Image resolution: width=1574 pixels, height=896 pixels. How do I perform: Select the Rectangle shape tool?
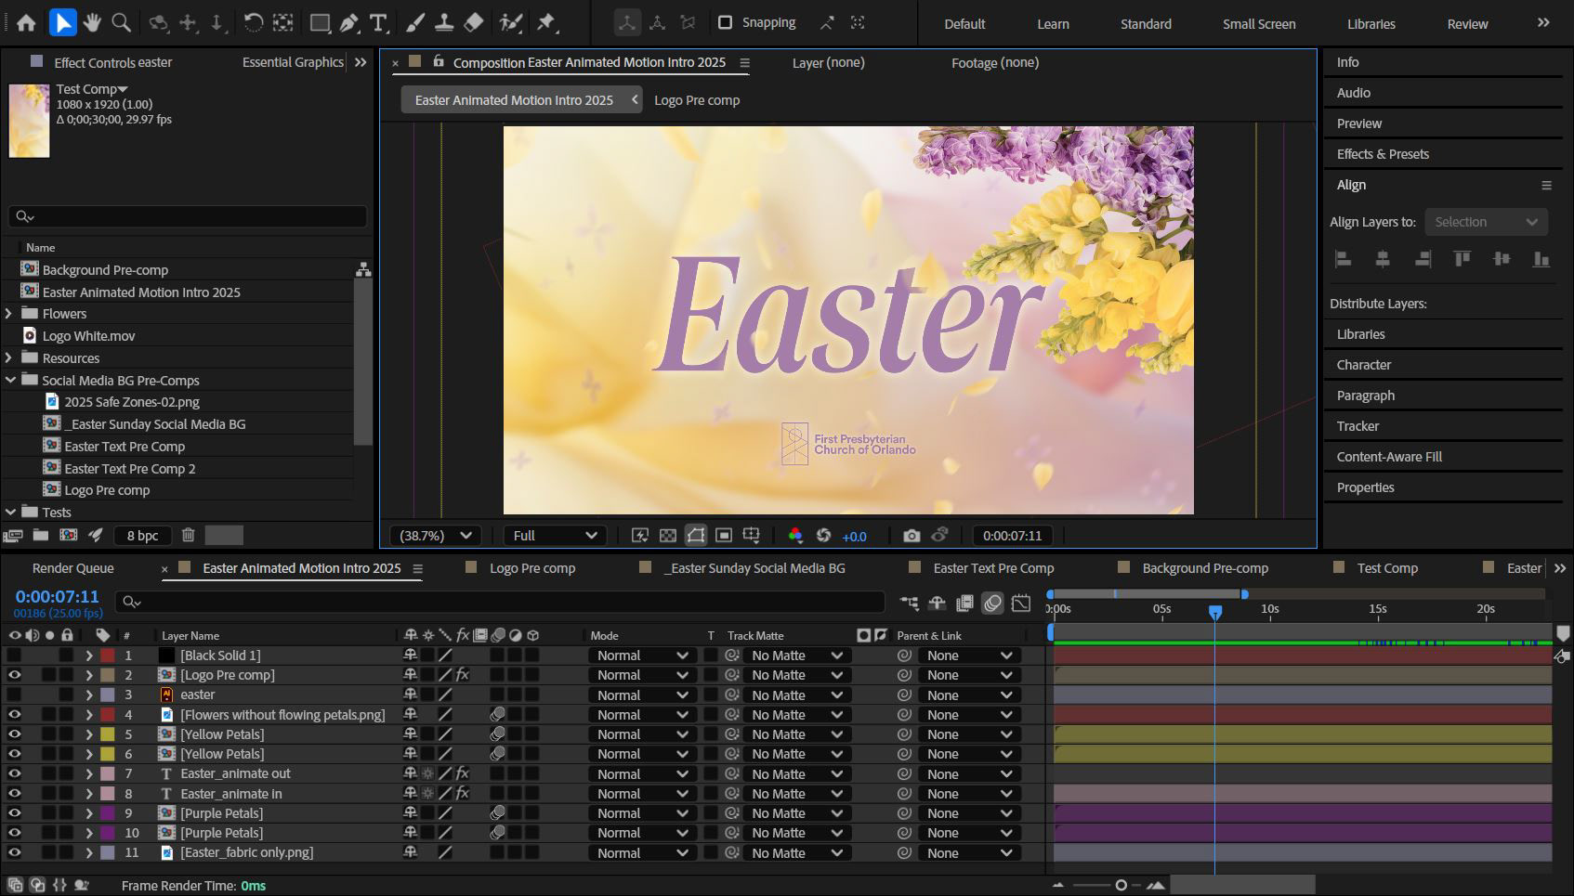tap(320, 23)
